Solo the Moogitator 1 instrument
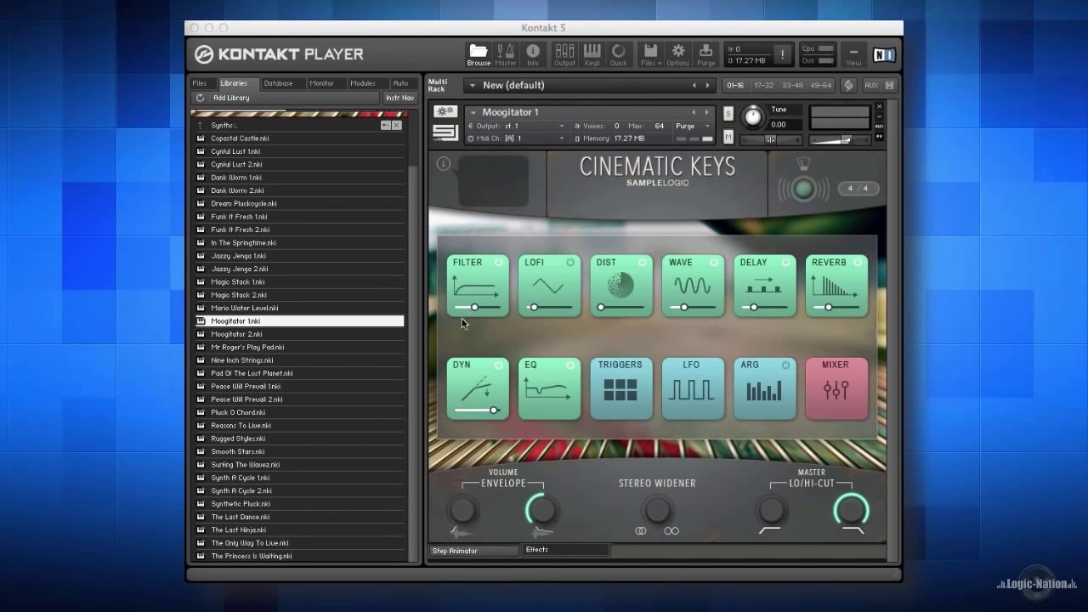Viewport: 1088px width, 612px height. 728,113
